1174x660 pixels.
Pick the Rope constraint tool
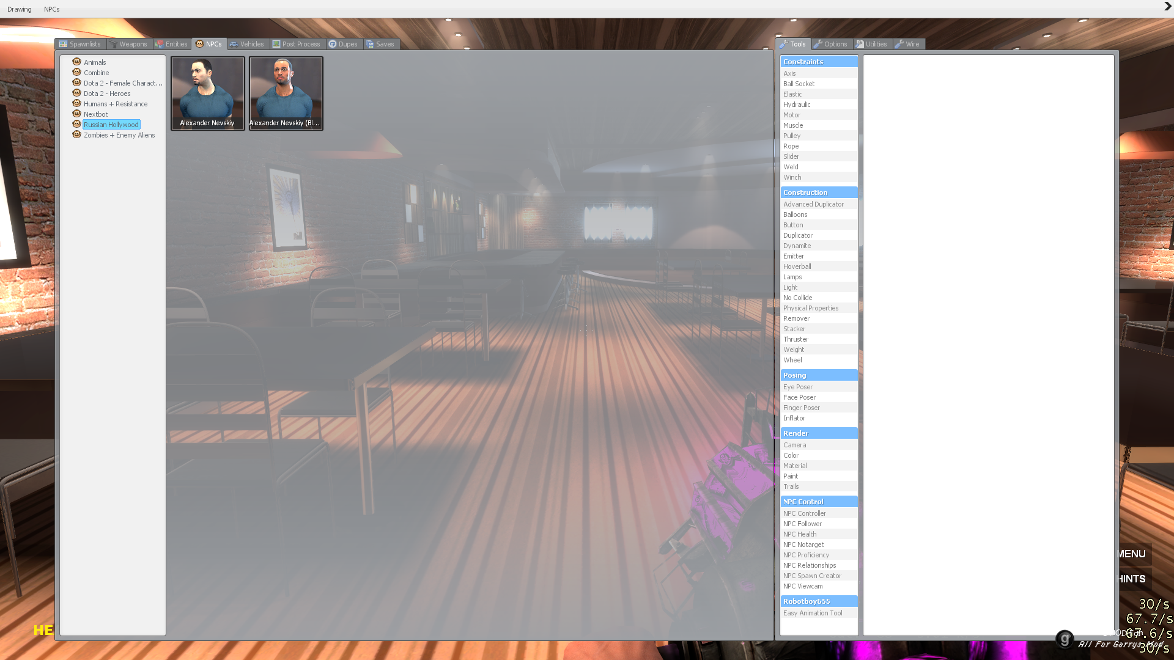(x=819, y=146)
